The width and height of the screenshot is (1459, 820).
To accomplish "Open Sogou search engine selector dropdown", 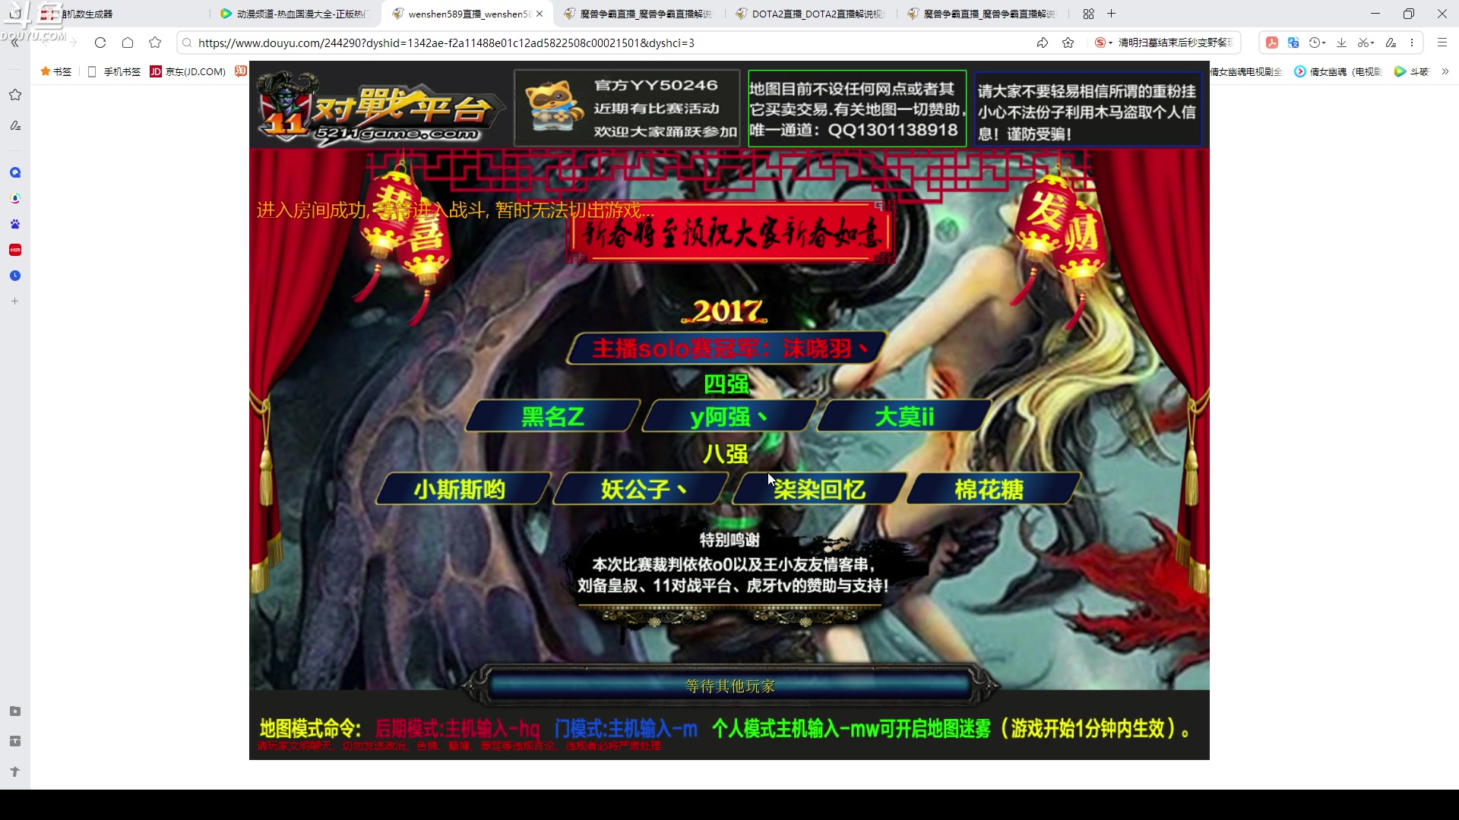I will pos(1103,43).
